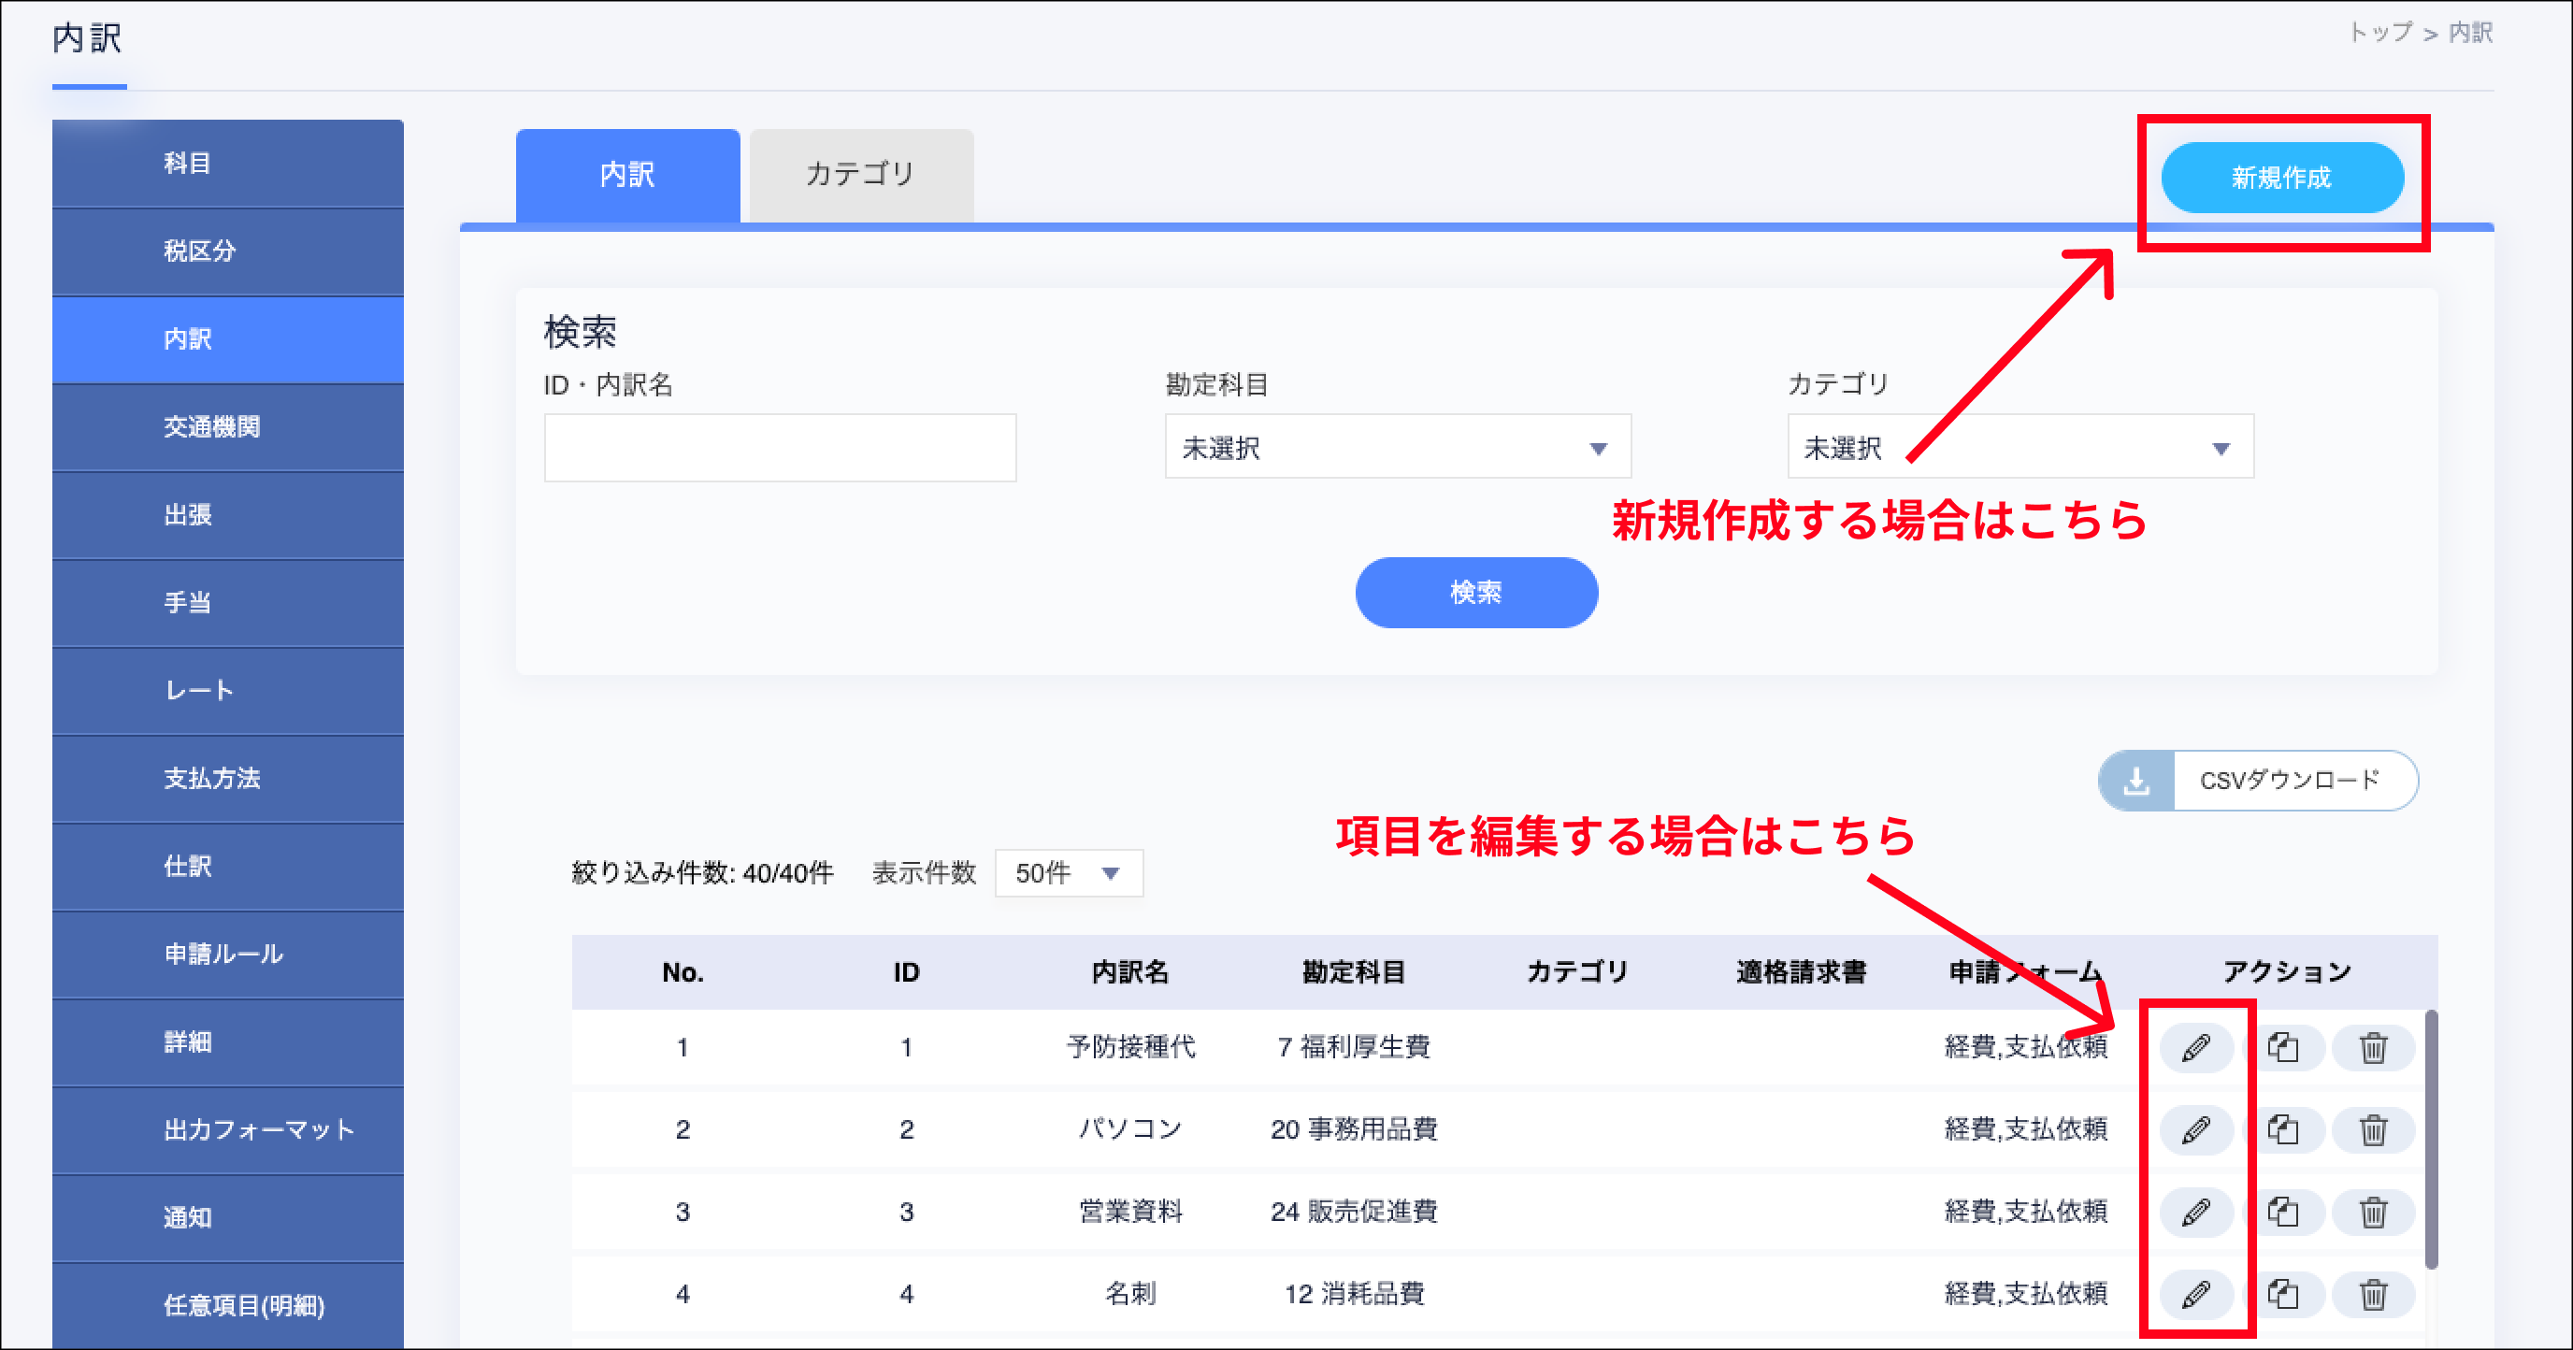Edit the 名刺 row

click(x=2195, y=1294)
